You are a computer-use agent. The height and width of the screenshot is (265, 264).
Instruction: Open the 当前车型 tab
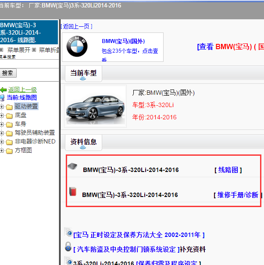pos(83,74)
